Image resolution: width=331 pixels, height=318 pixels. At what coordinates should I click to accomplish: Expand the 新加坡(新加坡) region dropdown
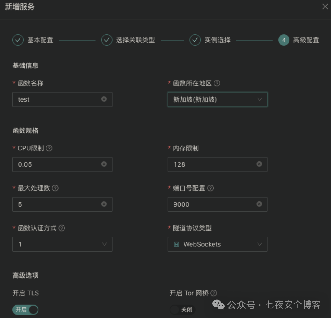218,99
